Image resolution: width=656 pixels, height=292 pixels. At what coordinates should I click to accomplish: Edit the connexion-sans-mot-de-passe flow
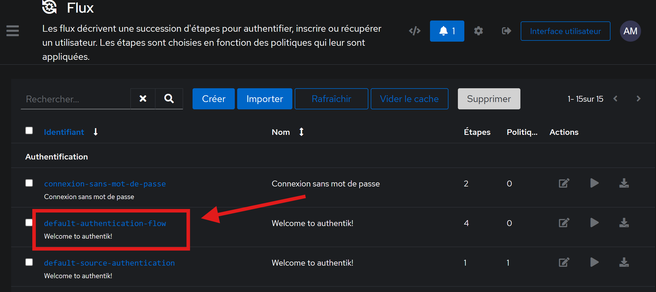click(x=564, y=183)
